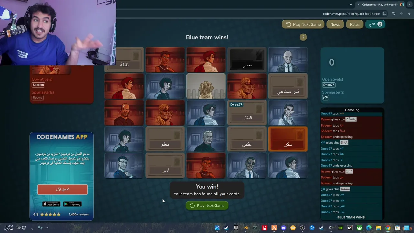
Task: Select the card labeled قطار
Action: coord(247,113)
